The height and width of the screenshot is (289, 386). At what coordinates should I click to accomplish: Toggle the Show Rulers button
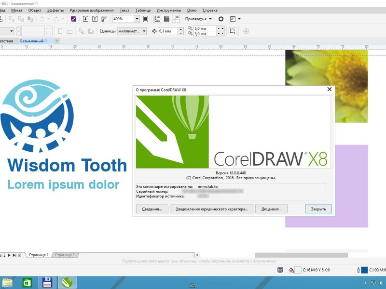pyautogui.click(x=157, y=19)
